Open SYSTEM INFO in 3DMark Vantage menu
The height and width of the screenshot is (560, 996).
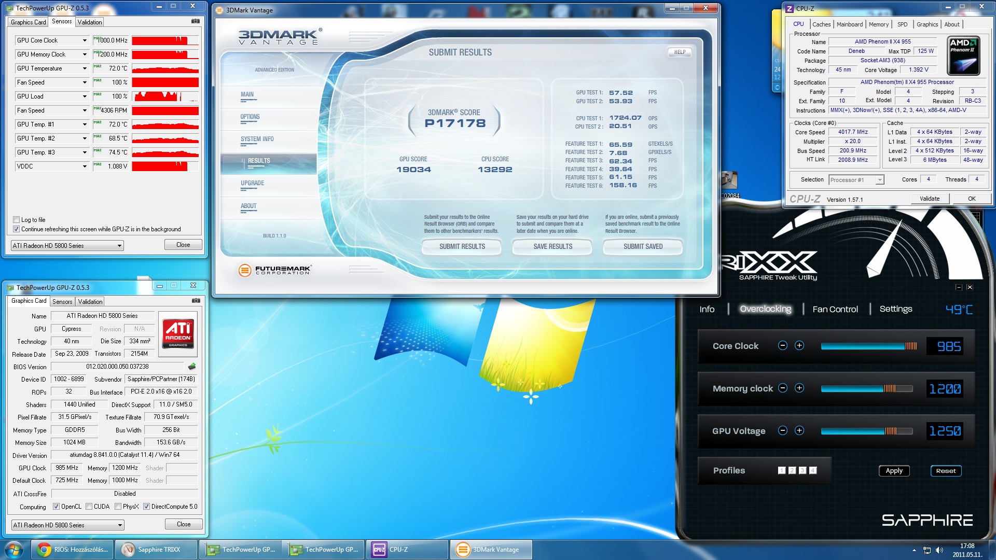pyautogui.click(x=257, y=139)
